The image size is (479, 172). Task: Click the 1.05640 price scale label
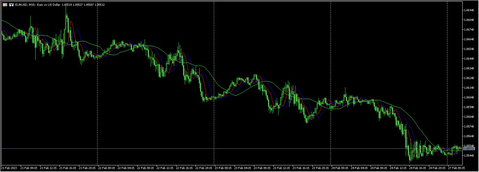coord(469,136)
